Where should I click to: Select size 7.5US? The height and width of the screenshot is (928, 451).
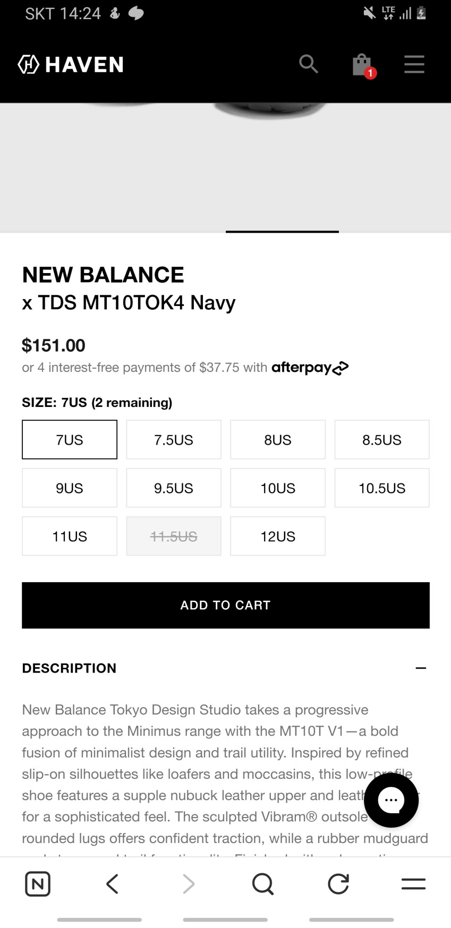click(x=174, y=440)
